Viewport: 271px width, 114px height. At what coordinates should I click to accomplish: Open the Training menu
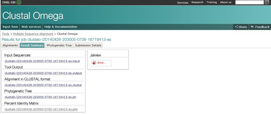click(x=212, y=2)
